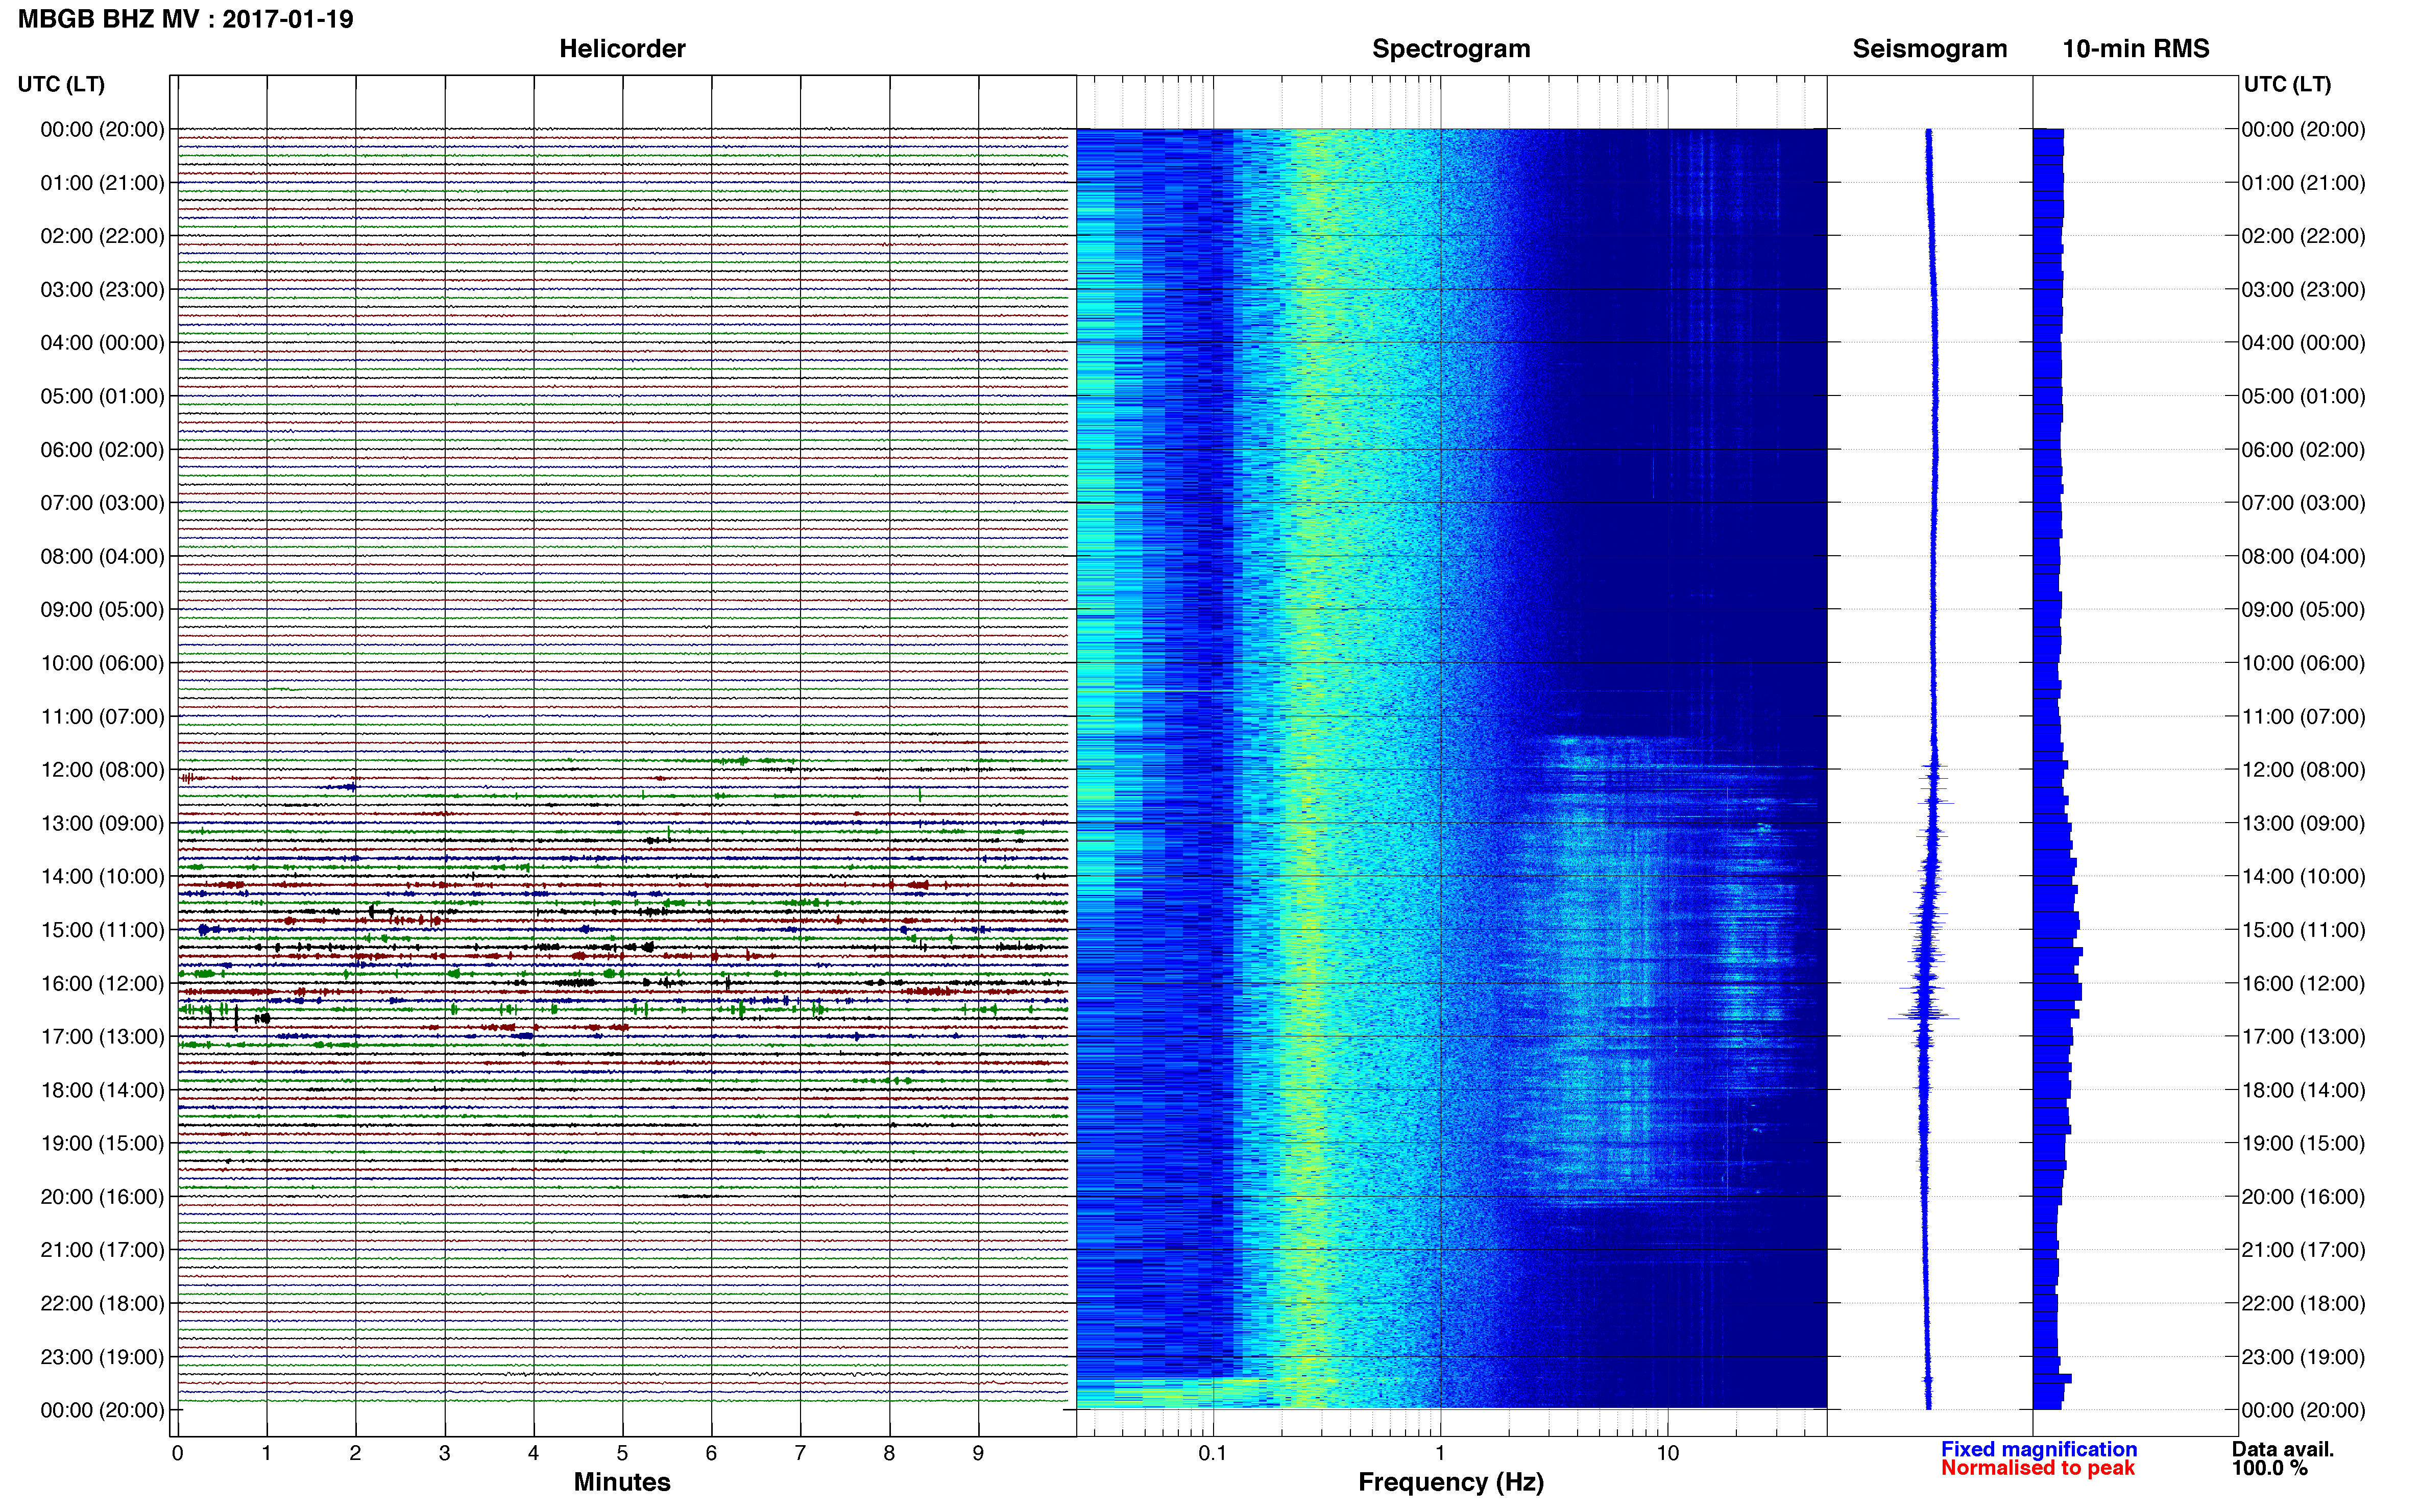Click the 12:00 (08:00) label on helicorder axis
The width and height of the screenshot is (2420, 1512).
(102, 770)
